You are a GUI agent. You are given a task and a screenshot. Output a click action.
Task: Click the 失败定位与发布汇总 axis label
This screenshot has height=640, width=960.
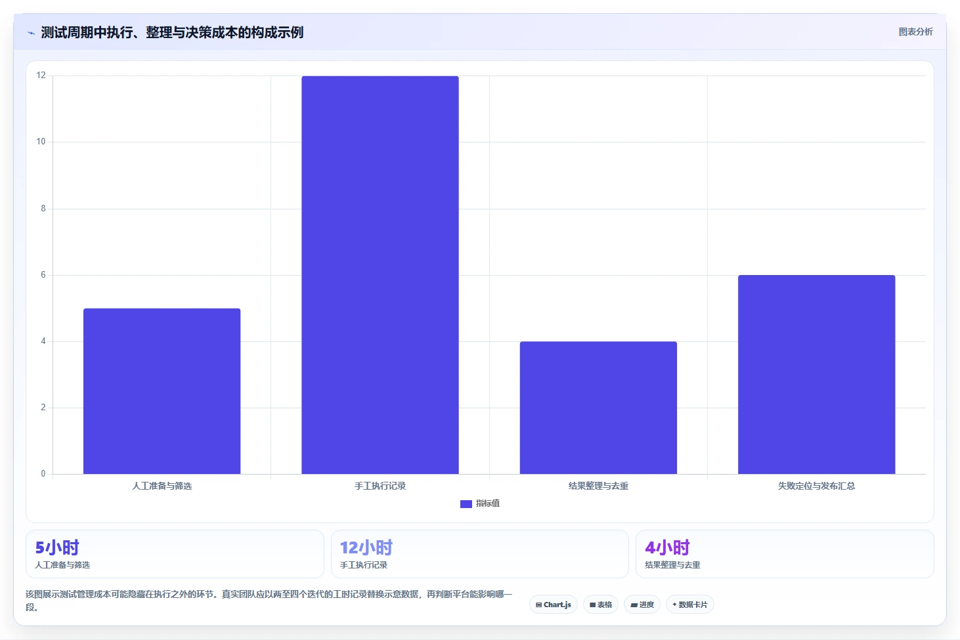816,486
